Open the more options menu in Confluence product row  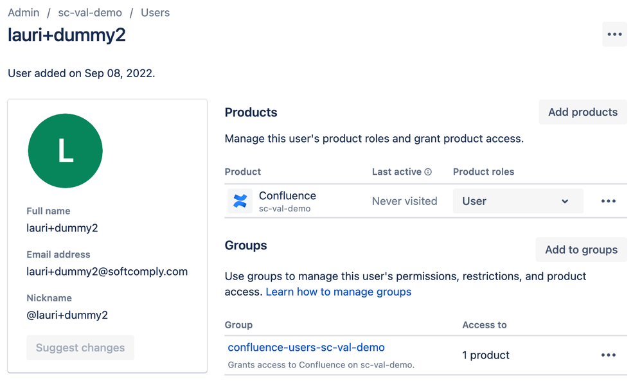point(608,201)
